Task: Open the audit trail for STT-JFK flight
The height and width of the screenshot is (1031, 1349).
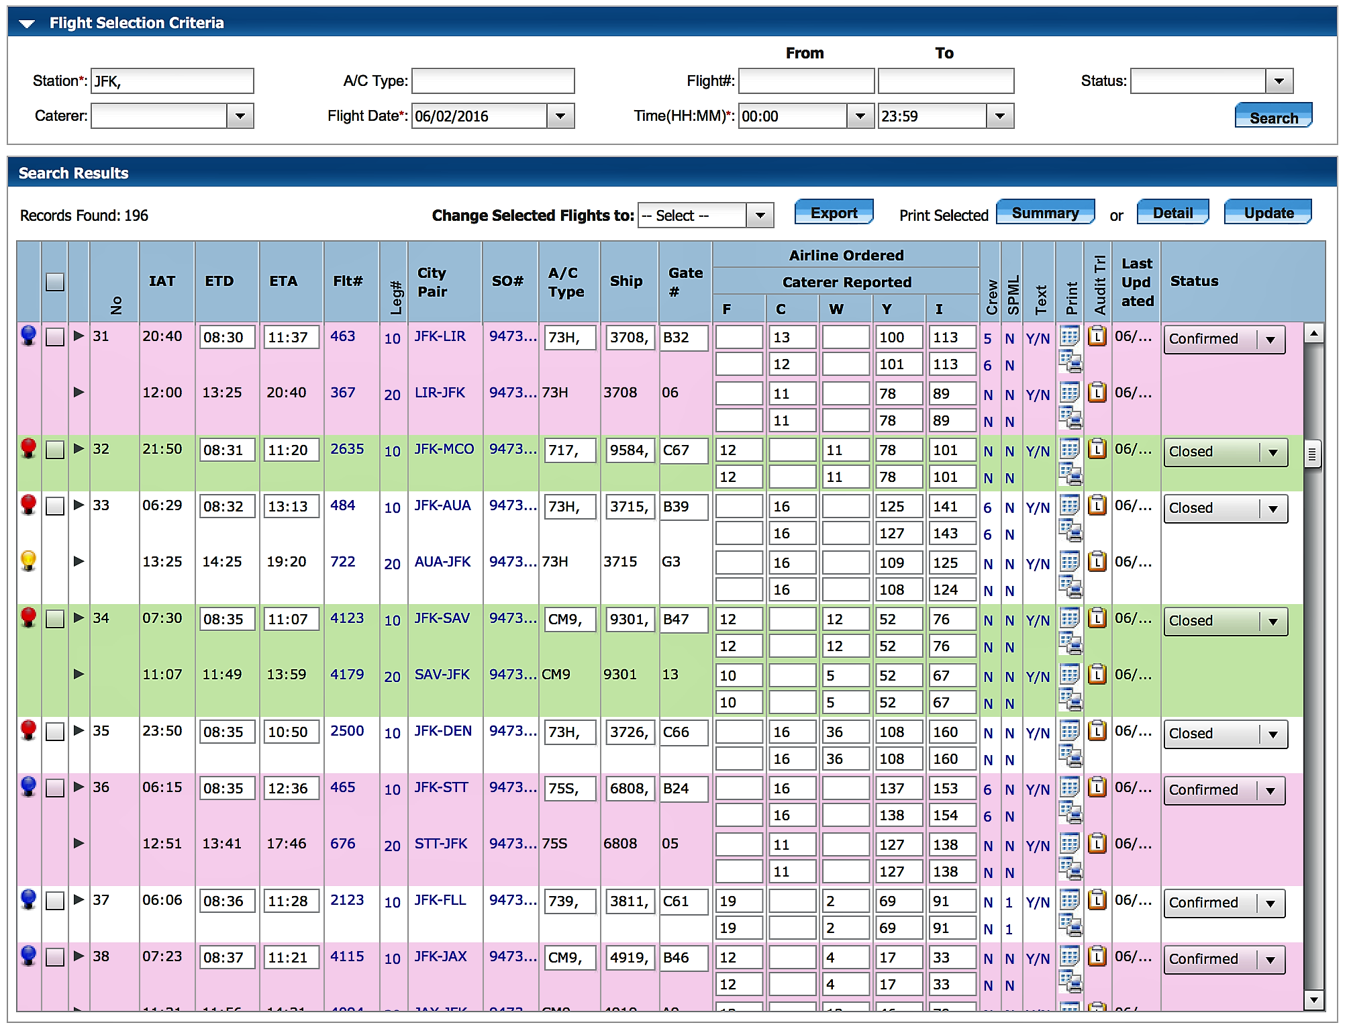Action: click(1097, 843)
